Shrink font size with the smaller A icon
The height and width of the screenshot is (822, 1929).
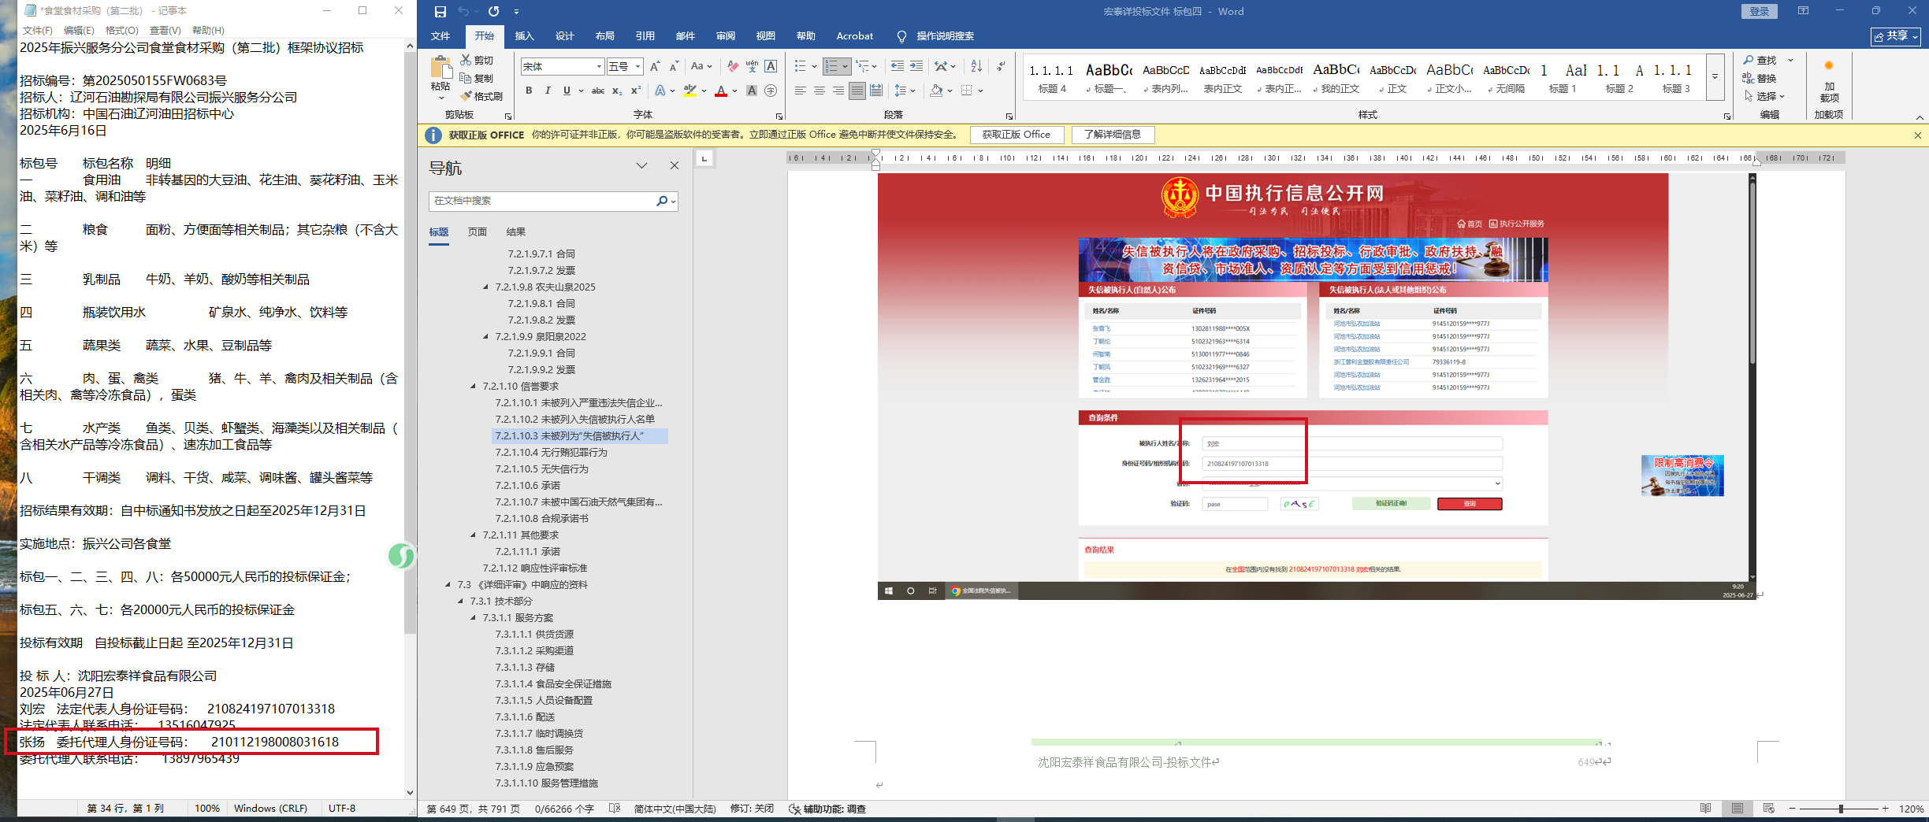674,67
